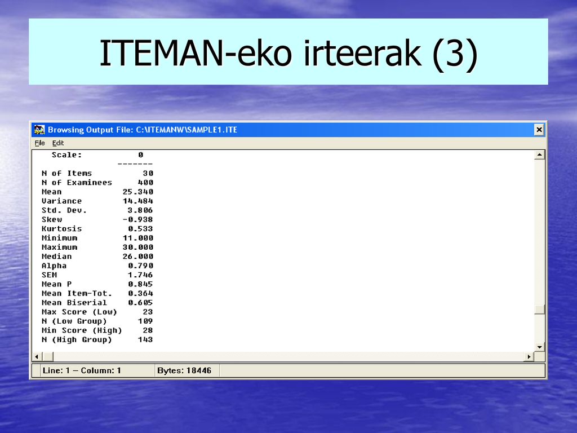
Task: Click the Minimum value 11.000
Action: click(138, 238)
